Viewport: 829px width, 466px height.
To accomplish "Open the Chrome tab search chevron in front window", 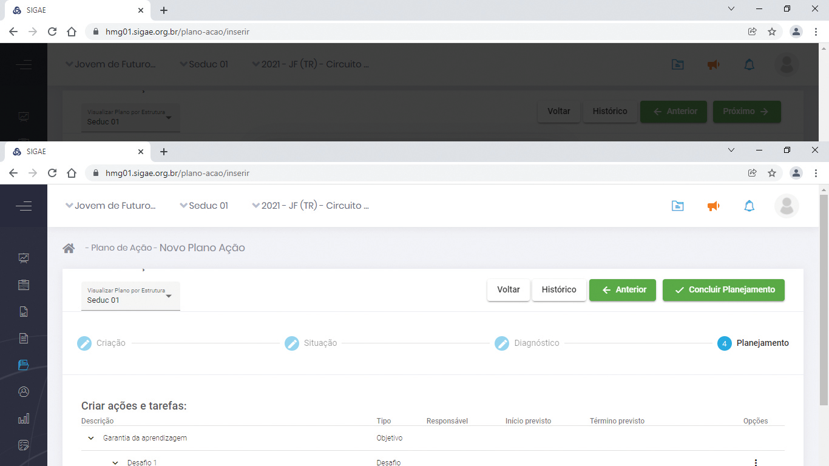I will (731, 150).
